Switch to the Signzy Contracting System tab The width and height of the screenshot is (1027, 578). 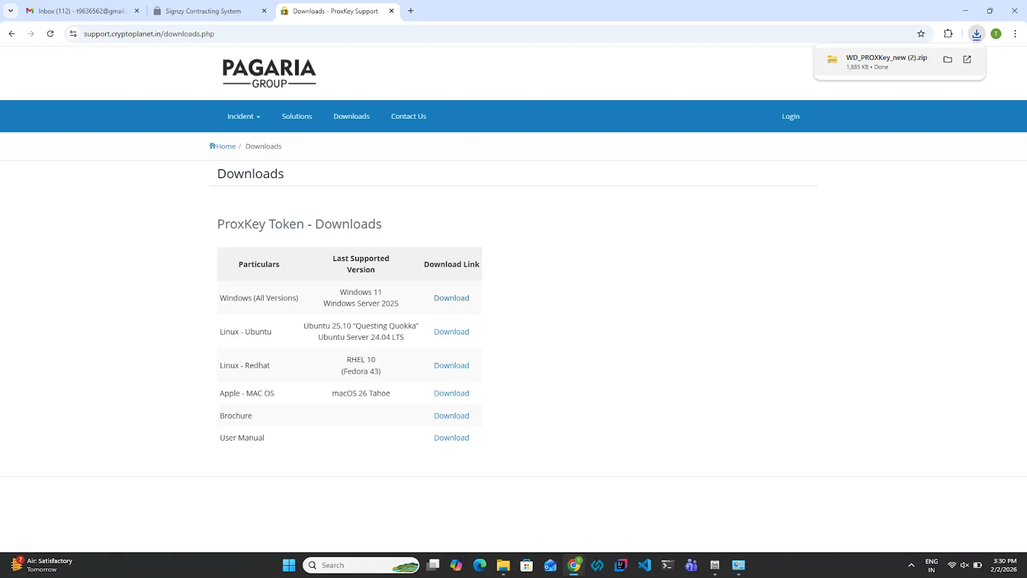click(210, 11)
